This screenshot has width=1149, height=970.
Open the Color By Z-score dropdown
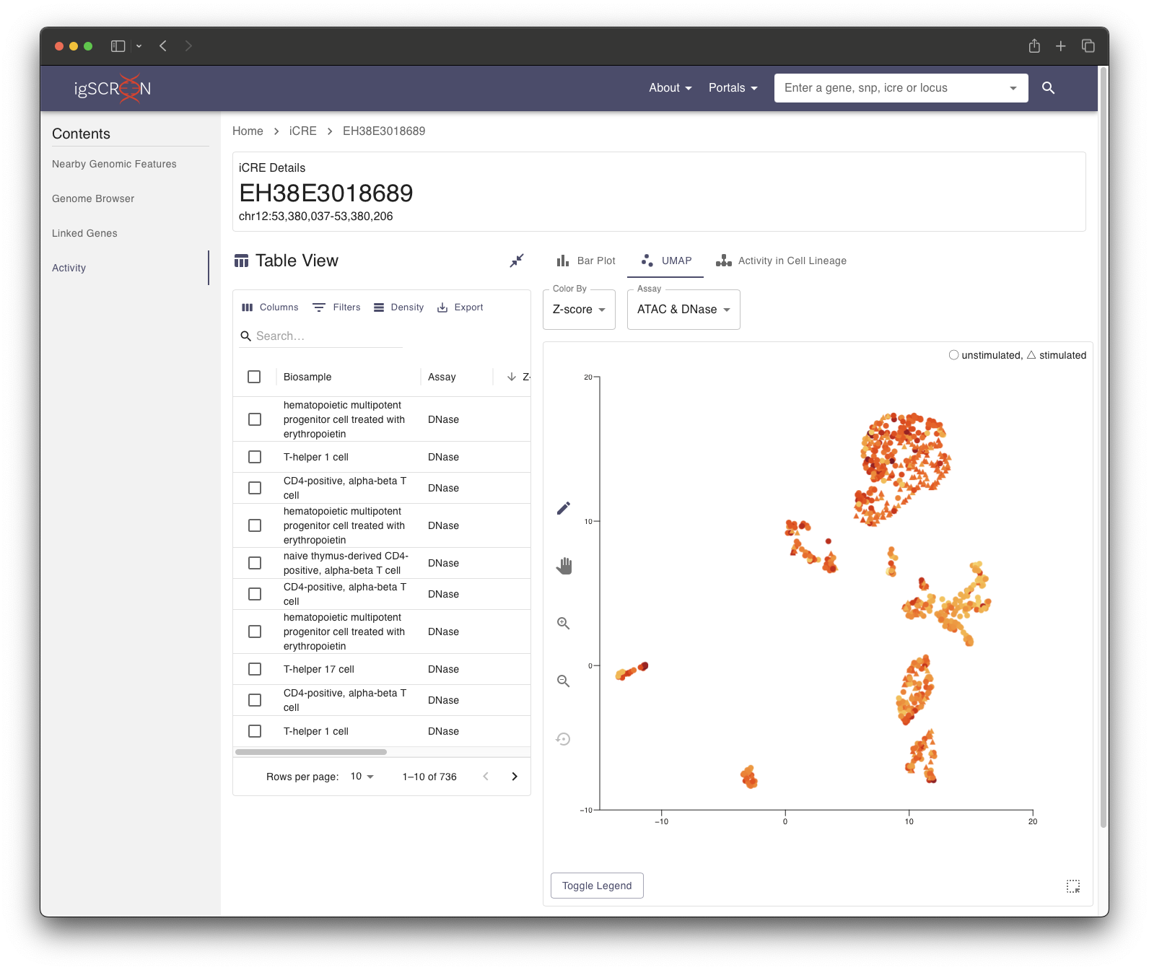[579, 310]
